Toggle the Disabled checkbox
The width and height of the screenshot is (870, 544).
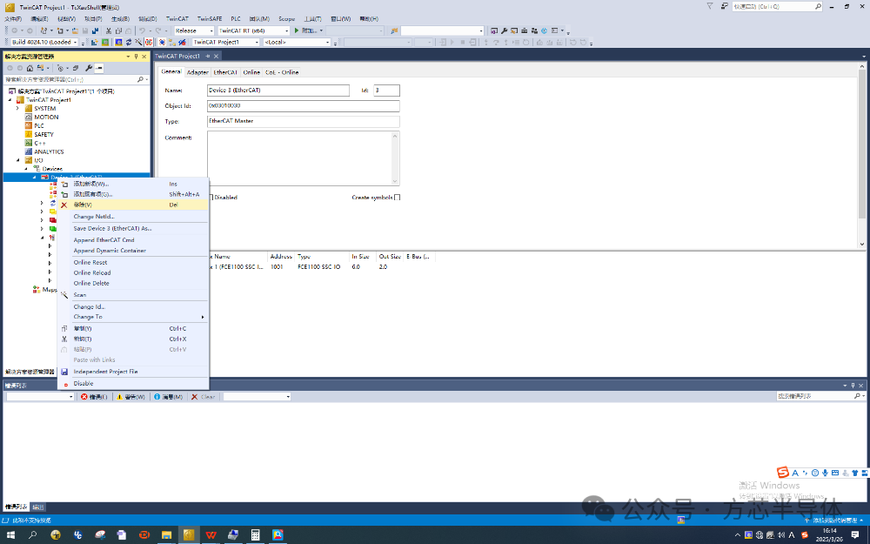tap(211, 197)
